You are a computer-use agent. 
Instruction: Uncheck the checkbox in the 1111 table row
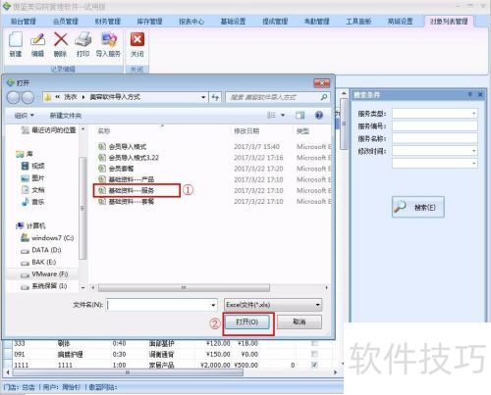pos(314,365)
